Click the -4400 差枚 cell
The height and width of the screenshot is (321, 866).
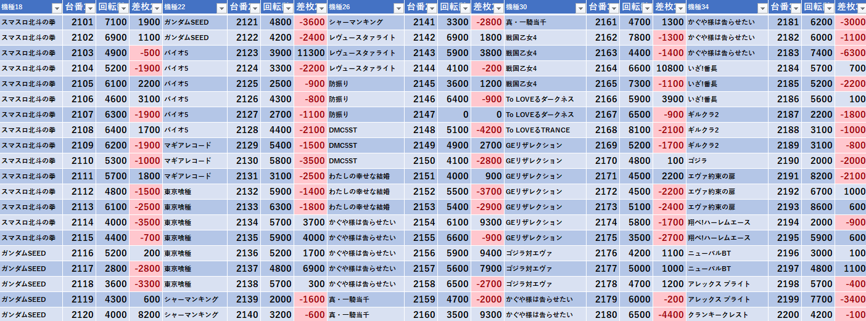[x=669, y=315]
